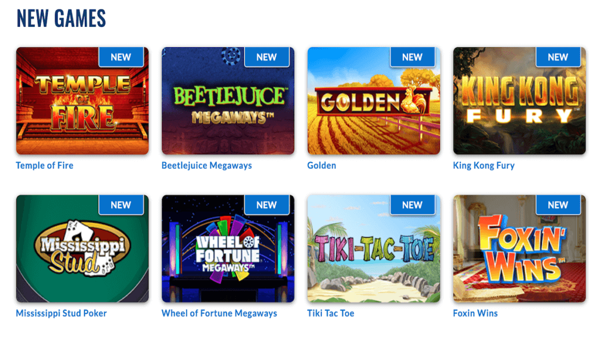Open the Foxin Wins text link
Screen dimensions: 596x338
click(x=475, y=314)
